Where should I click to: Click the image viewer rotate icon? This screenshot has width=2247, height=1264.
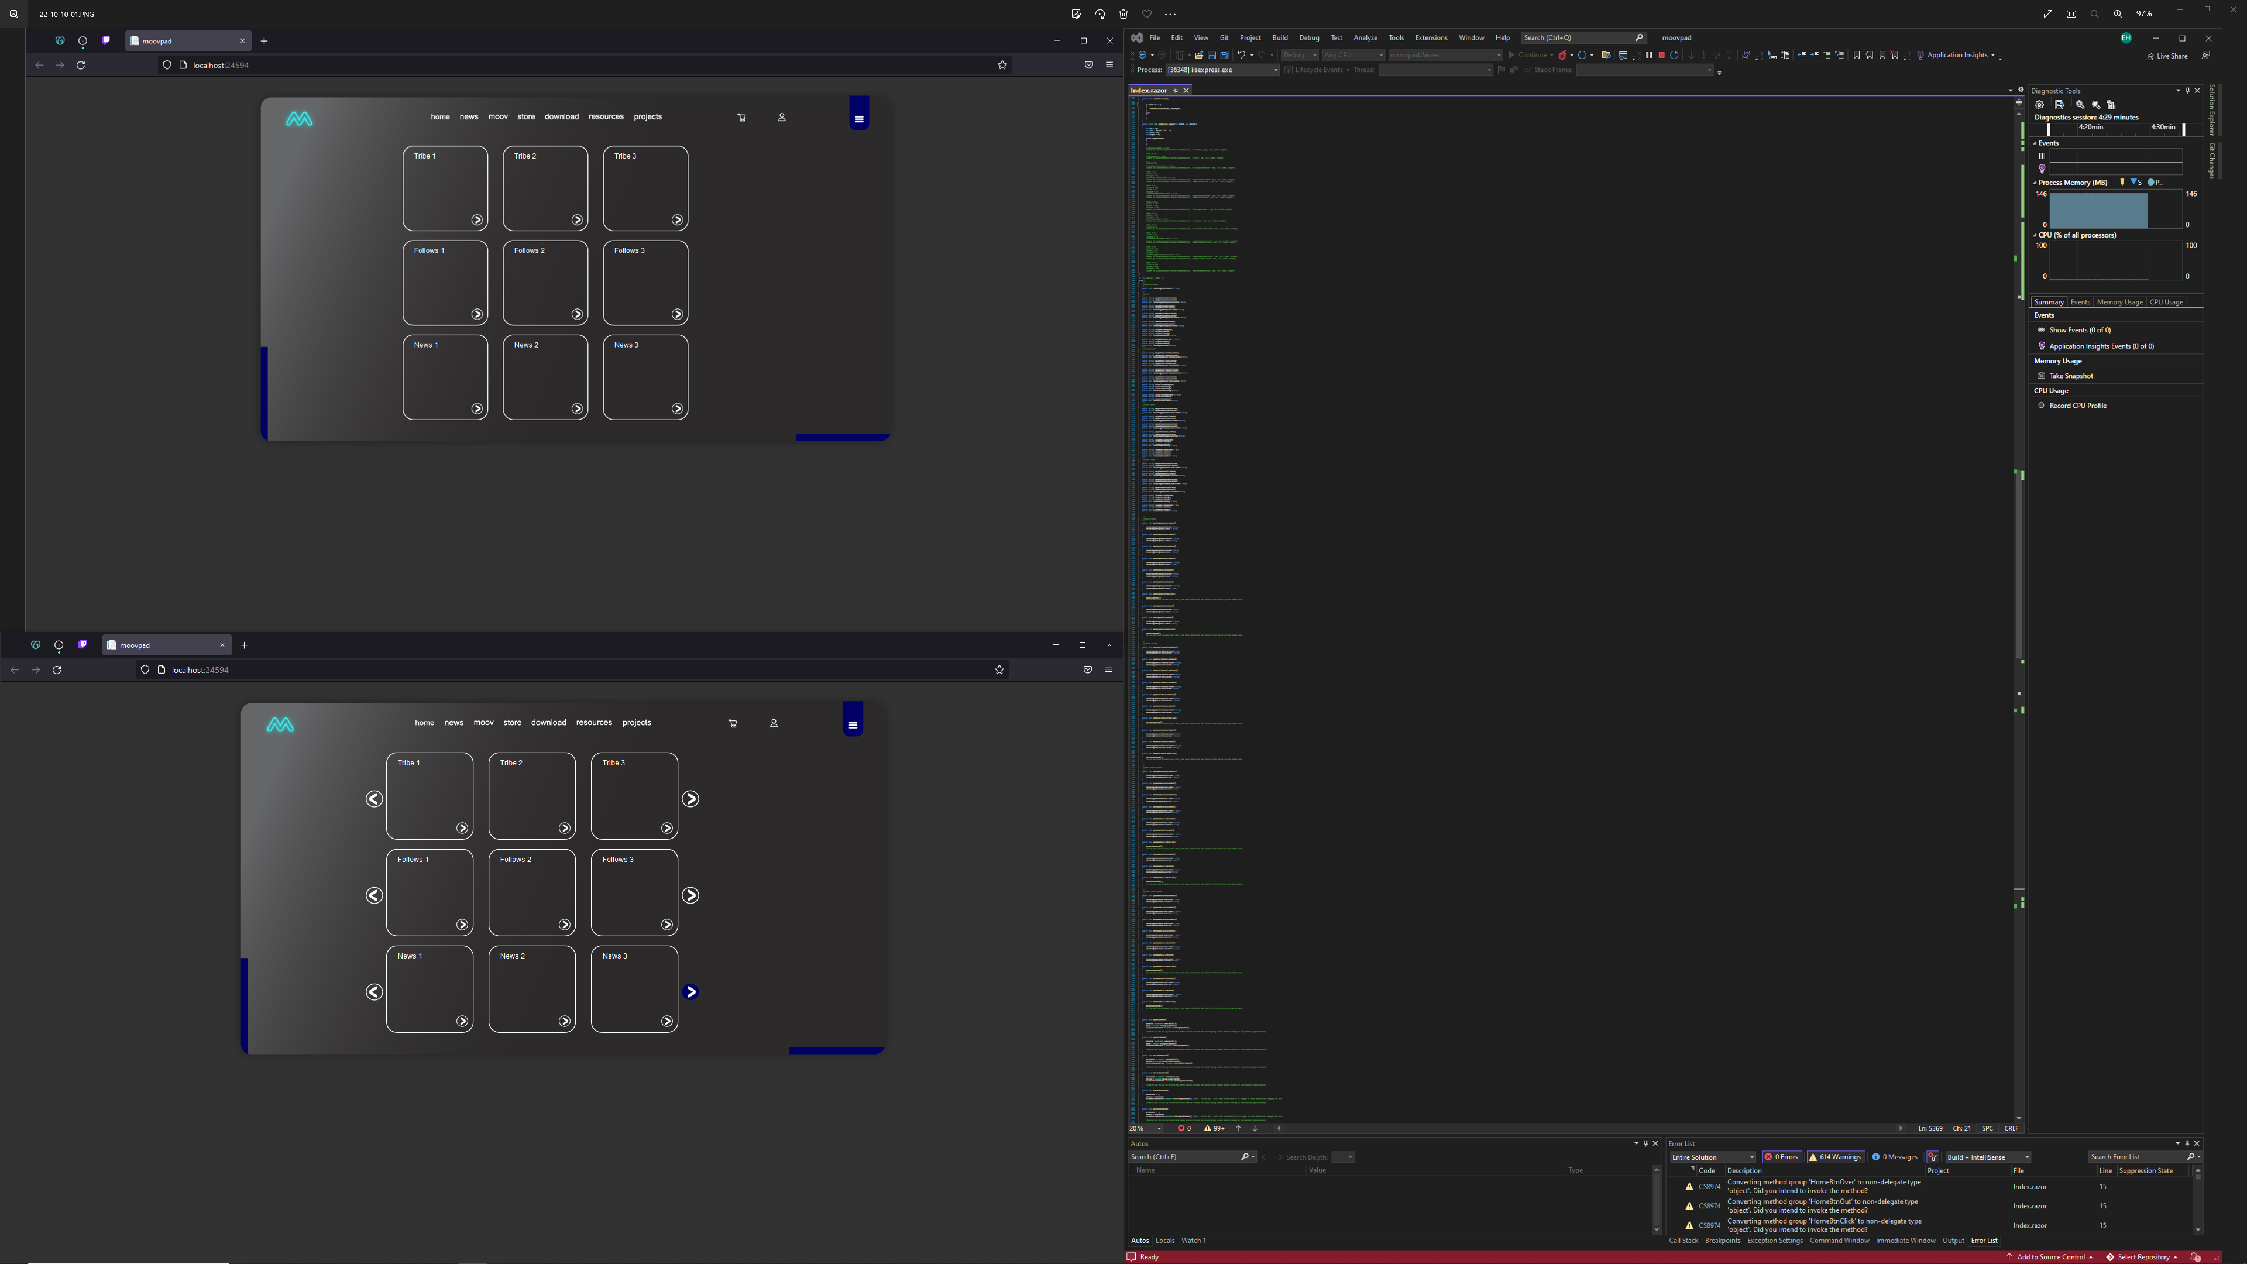1100,14
